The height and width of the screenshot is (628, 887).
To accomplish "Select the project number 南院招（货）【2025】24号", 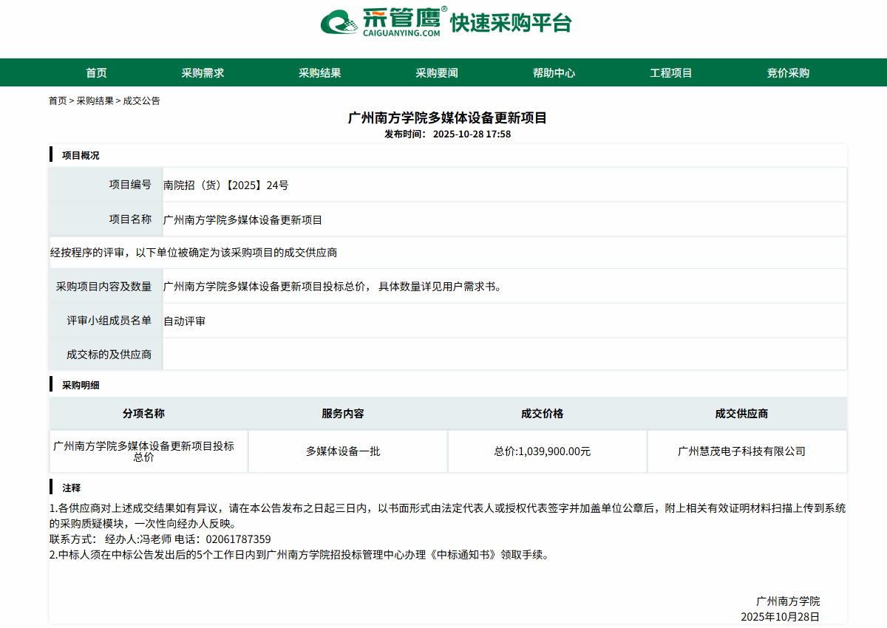I will point(225,185).
